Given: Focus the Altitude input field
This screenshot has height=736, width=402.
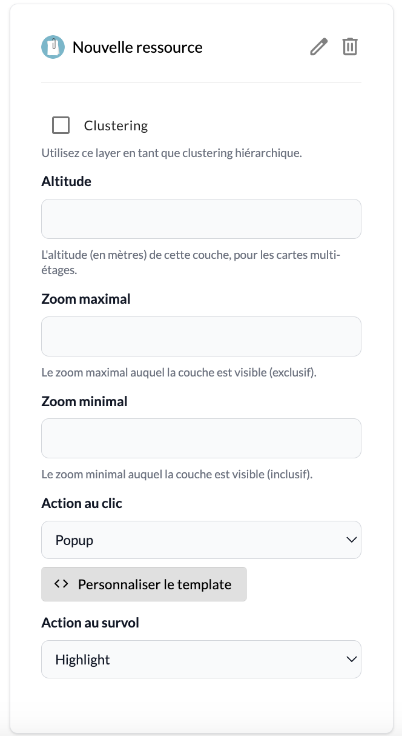Looking at the screenshot, I should click(x=201, y=219).
